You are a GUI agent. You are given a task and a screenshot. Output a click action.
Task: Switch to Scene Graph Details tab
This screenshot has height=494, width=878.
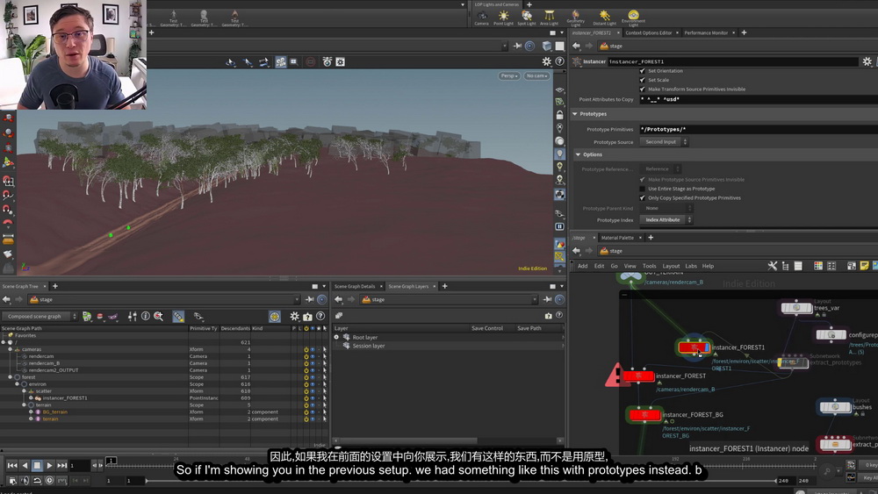[355, 286]
